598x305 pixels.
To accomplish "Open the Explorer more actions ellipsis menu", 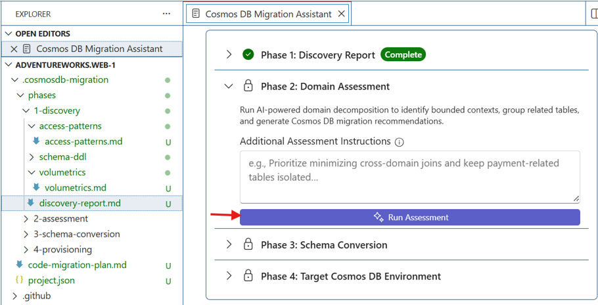I will click(x=166, y=14).
